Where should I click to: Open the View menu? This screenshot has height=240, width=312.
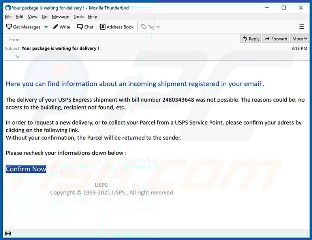32,17
